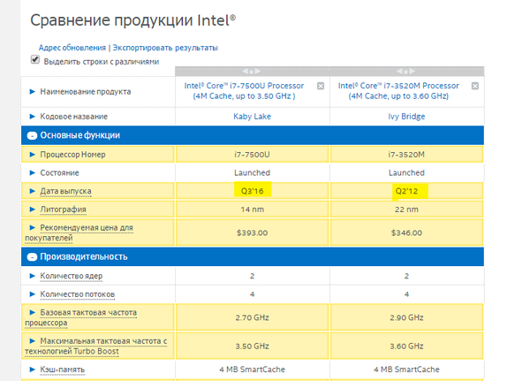Expand arrow next to Дата выпуска
530x381 pixels.
33,191
